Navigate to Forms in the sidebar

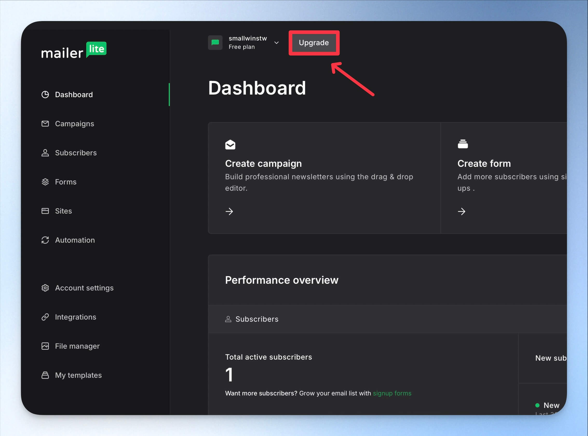pos(66,182)
